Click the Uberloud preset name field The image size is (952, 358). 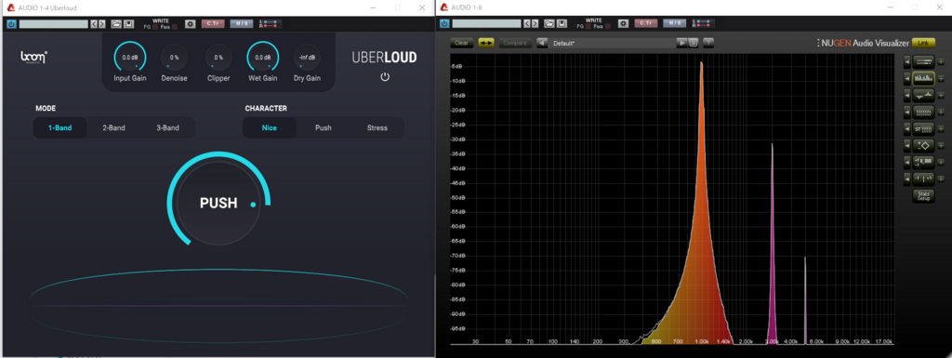(53, 23)
